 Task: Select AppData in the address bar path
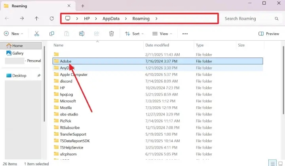[111, 19]
